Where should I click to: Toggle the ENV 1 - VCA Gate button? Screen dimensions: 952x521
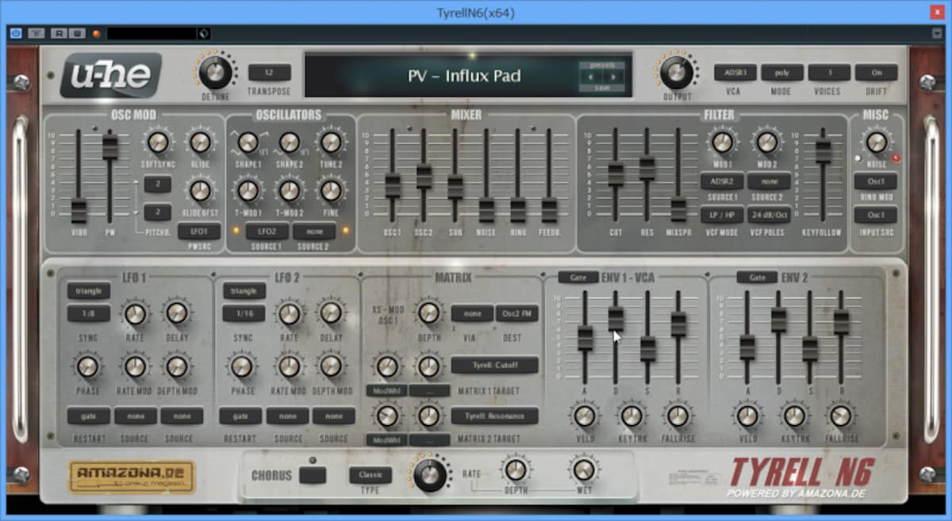tap(578, 277)
